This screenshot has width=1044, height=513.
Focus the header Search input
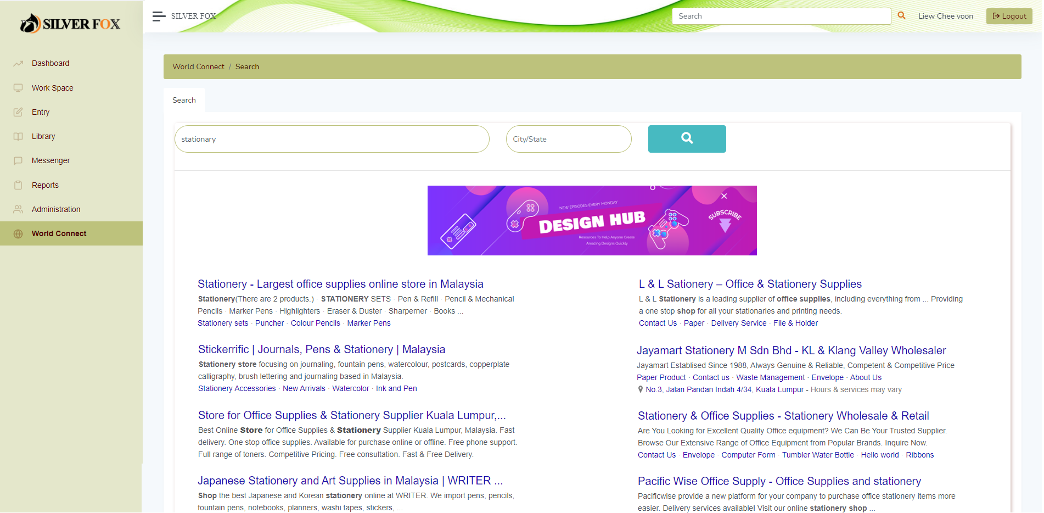point(781,16)
